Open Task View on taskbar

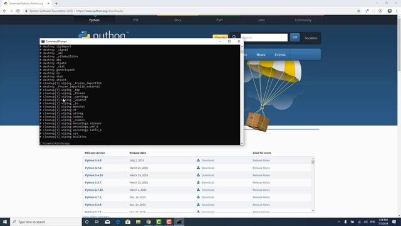97,222
